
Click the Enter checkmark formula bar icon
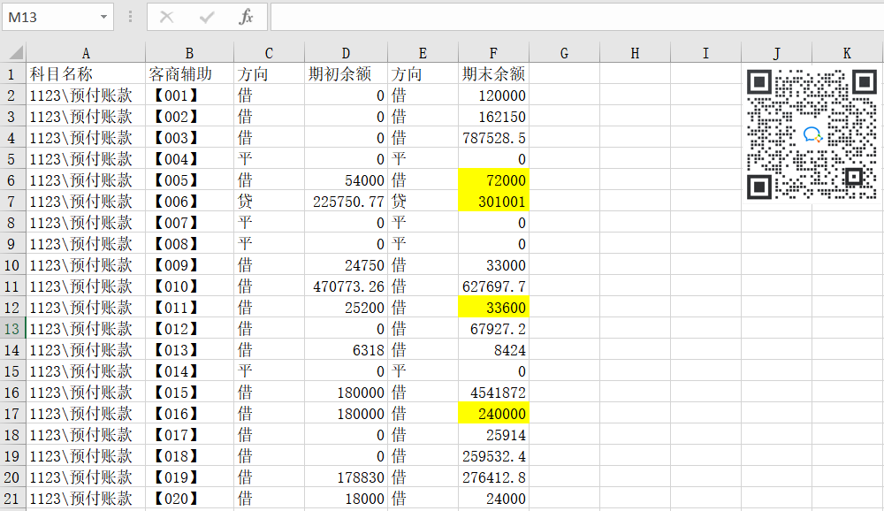pos(207,17)
